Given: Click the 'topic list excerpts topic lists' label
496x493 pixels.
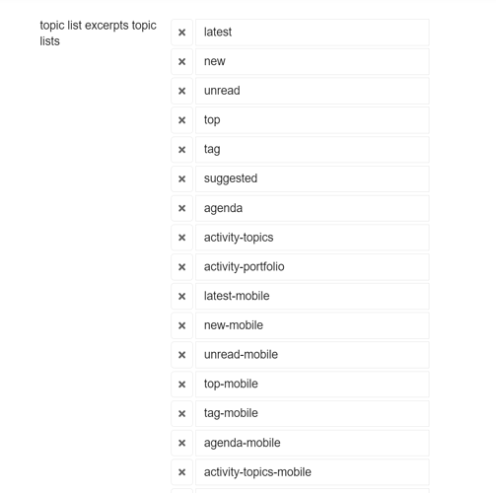Looking at the screenshot, I should 98,34.
